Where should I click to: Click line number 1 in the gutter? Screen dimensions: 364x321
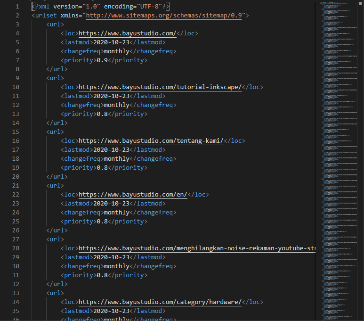pos(17,7)
